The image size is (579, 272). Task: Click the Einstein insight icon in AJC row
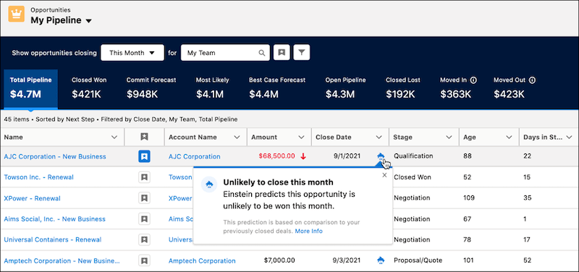[381, 156]
